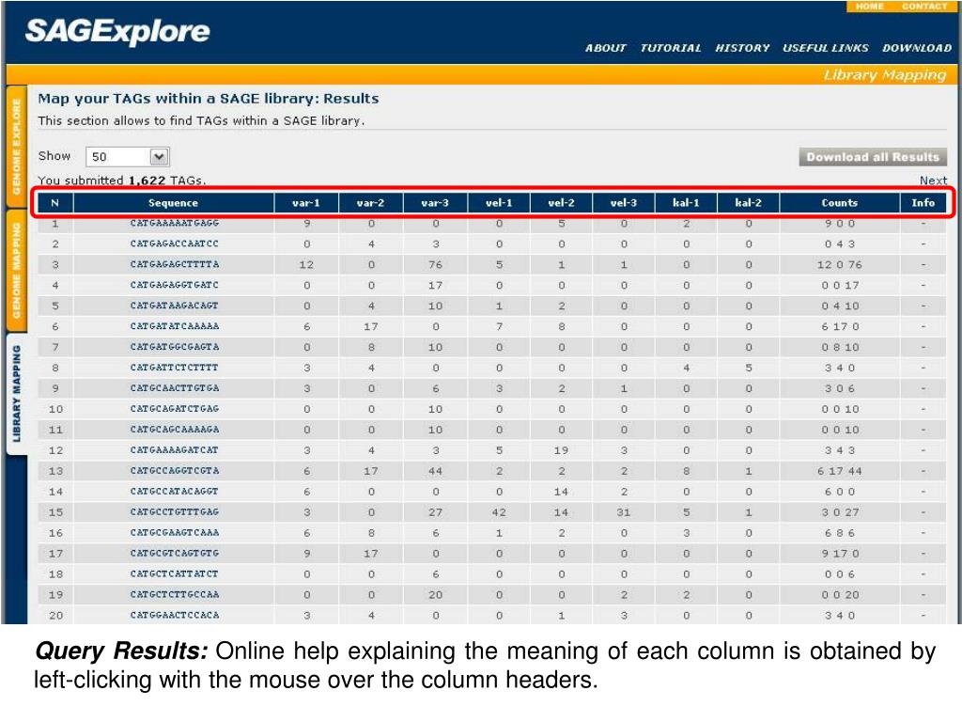This screenshot has height=722, width=962.
Task: Open the HISTORY menu item
Action: tap(741, 48)
